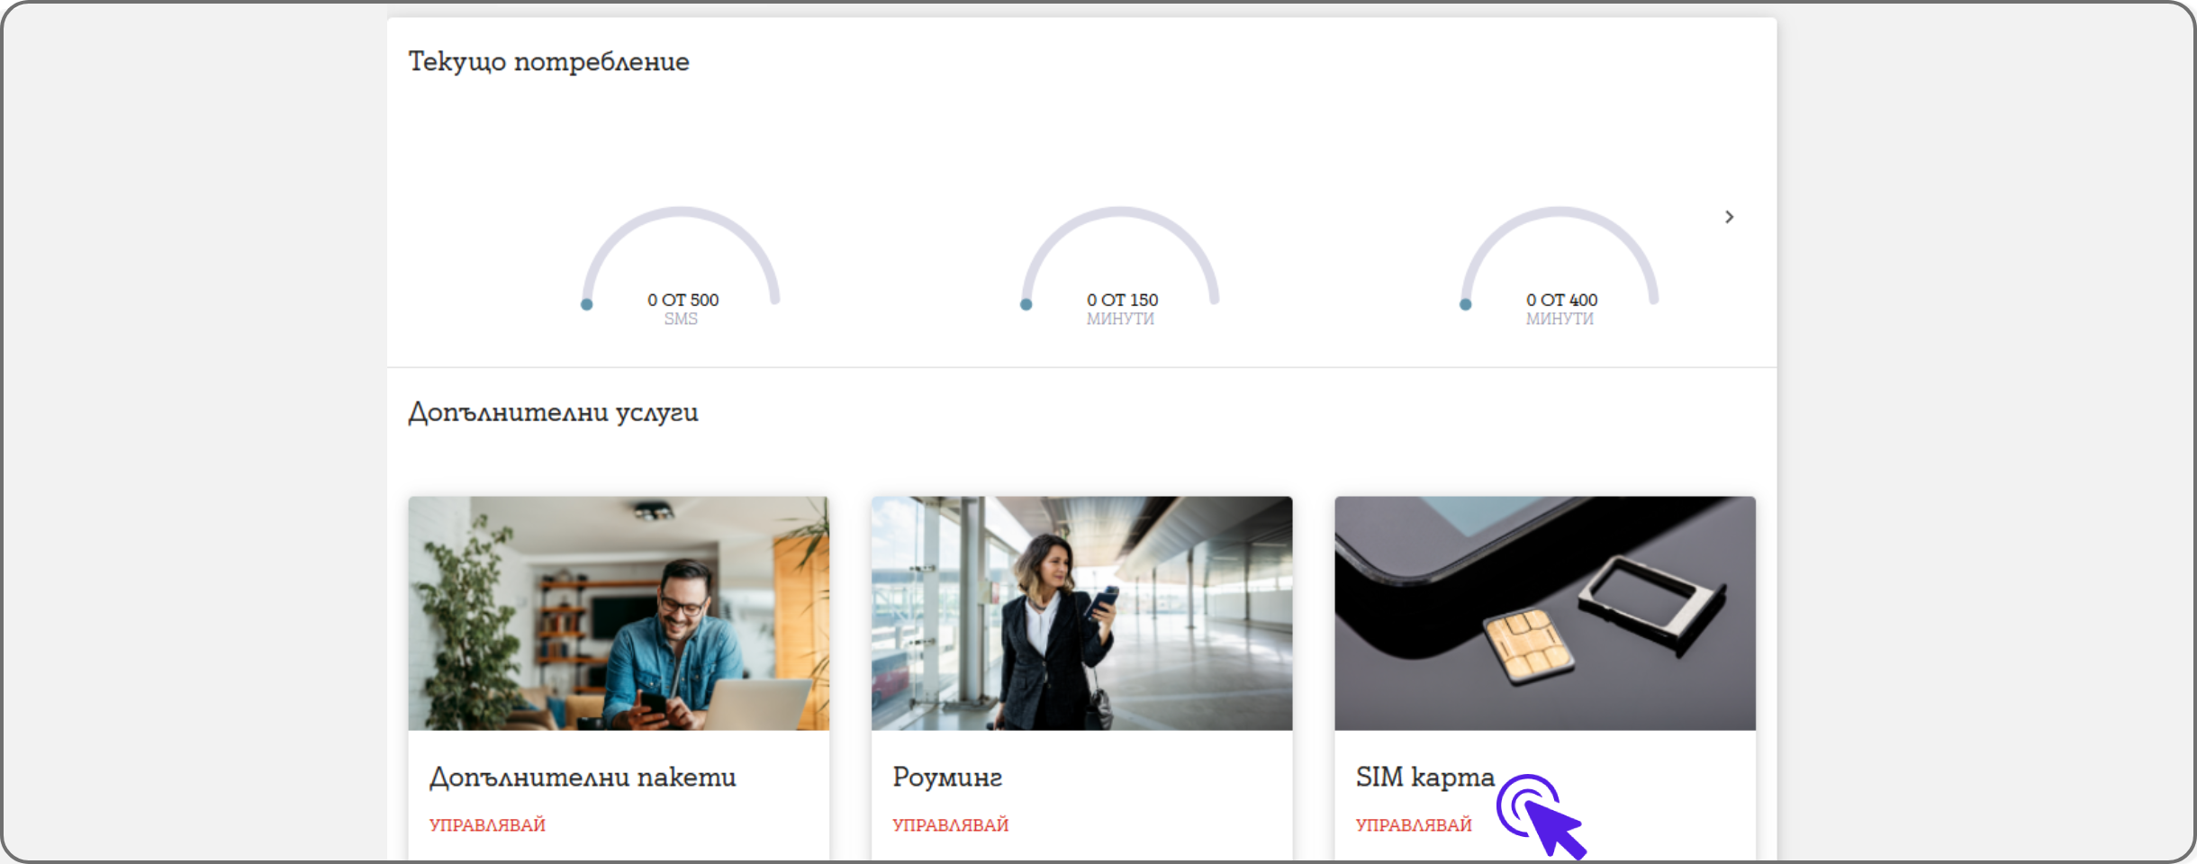This screenshot has width=2197, height=864.
Task: Open the SIM карта card image
Action: [1545, 613]
